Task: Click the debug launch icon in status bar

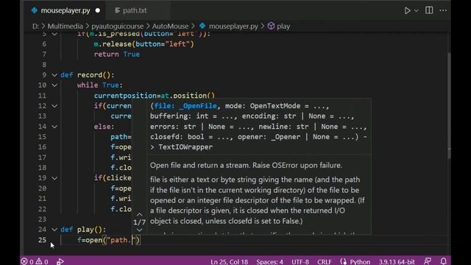Action: (x=60, y=261)
